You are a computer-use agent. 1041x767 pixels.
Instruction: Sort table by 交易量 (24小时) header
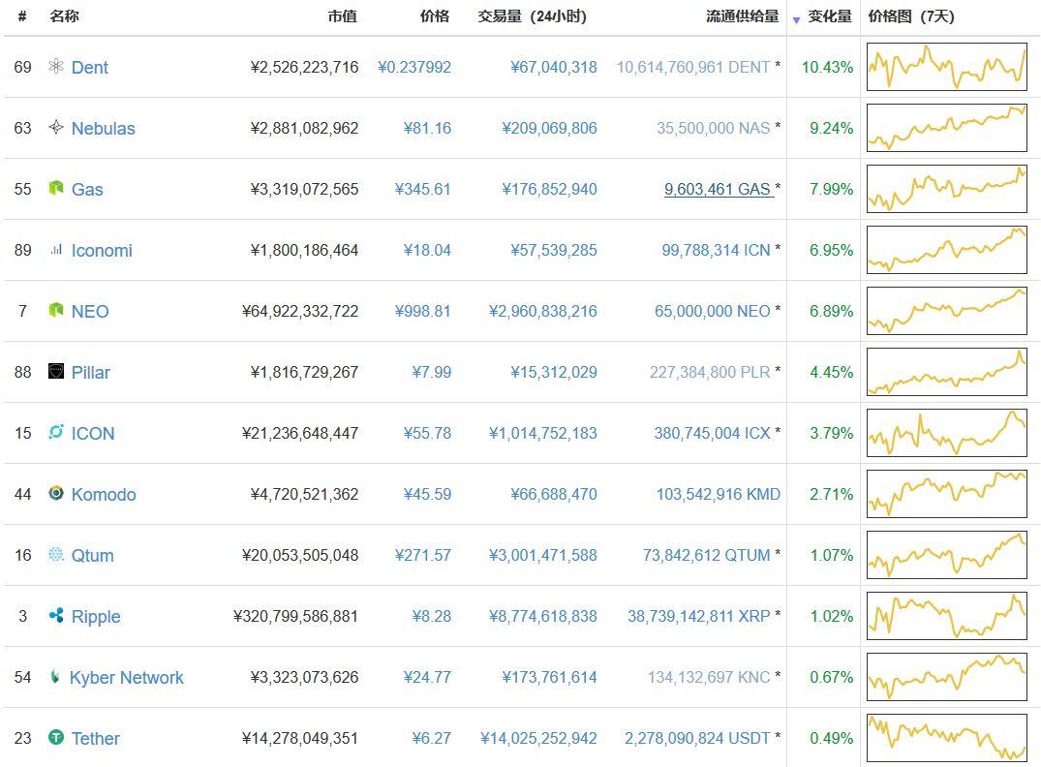[533, 15]
